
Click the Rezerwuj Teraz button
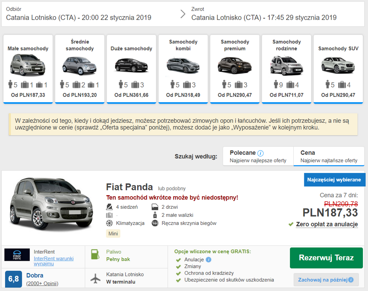(x=326, y=258)
